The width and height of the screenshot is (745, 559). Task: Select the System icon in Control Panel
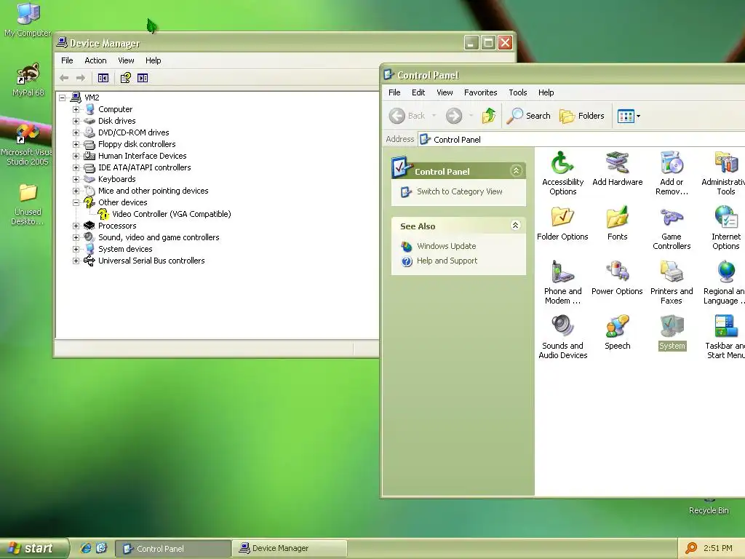click(672, 333)
